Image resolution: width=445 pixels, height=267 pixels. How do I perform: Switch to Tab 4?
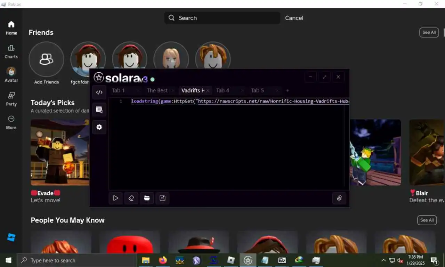(x=223, y=90)
